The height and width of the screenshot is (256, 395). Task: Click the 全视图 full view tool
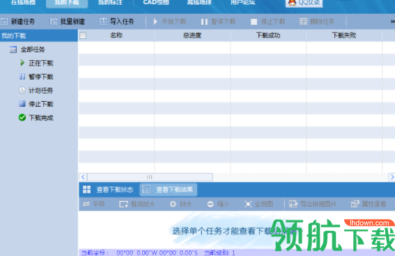(x=258, y=204)
